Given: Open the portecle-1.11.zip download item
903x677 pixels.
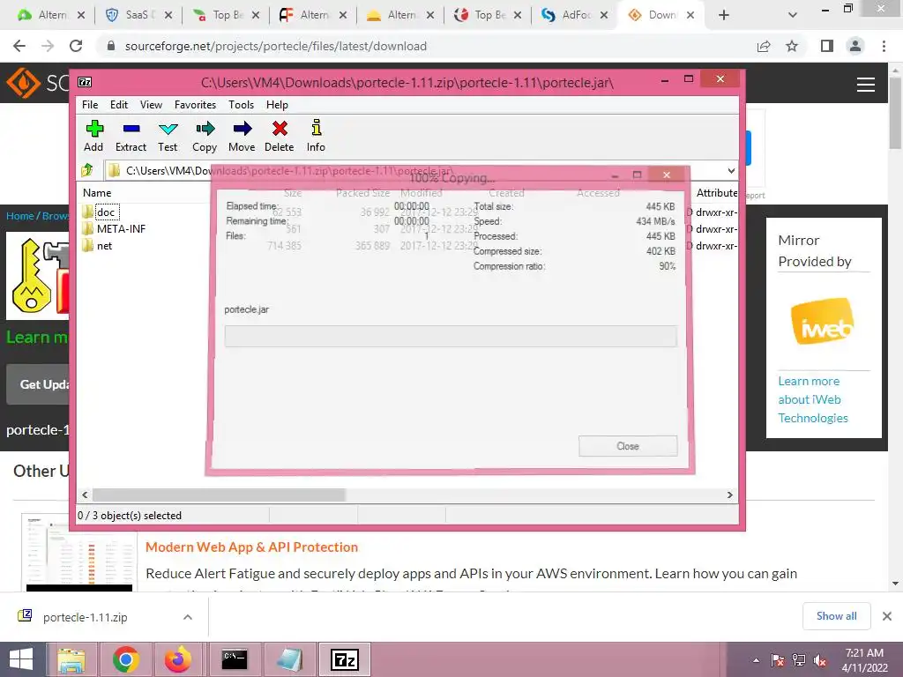Looking at the screenshot, I should pyautogui.click(x=86, y=617).
